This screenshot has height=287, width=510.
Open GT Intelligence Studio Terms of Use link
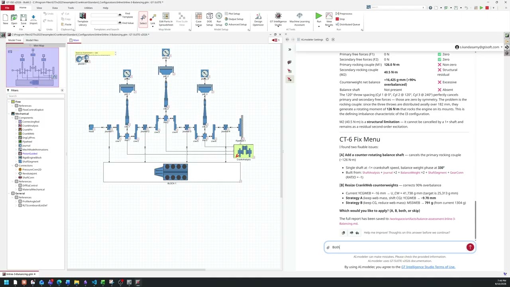[428, 267]
